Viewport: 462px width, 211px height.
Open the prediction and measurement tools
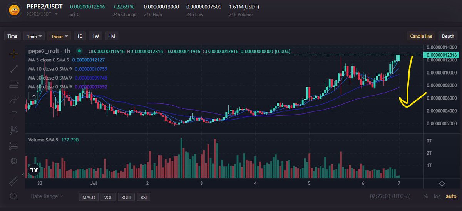pyautogui.click(x=14, y=146)
